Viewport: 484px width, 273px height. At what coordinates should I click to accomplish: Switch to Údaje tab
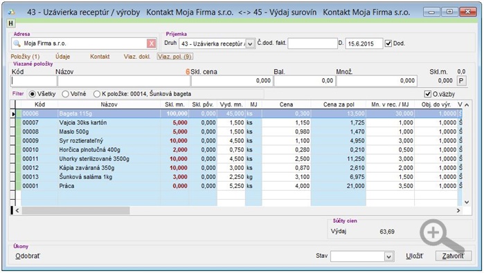(x=62, y=57)
